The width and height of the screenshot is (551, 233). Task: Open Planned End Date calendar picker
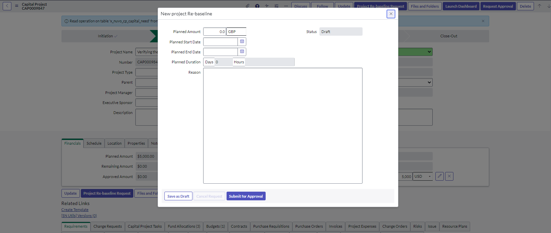242,52
